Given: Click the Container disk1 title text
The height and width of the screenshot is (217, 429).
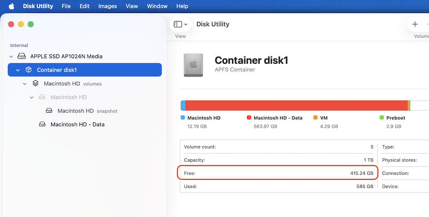Looking at the screenshot, I should [x=251, y=60].
